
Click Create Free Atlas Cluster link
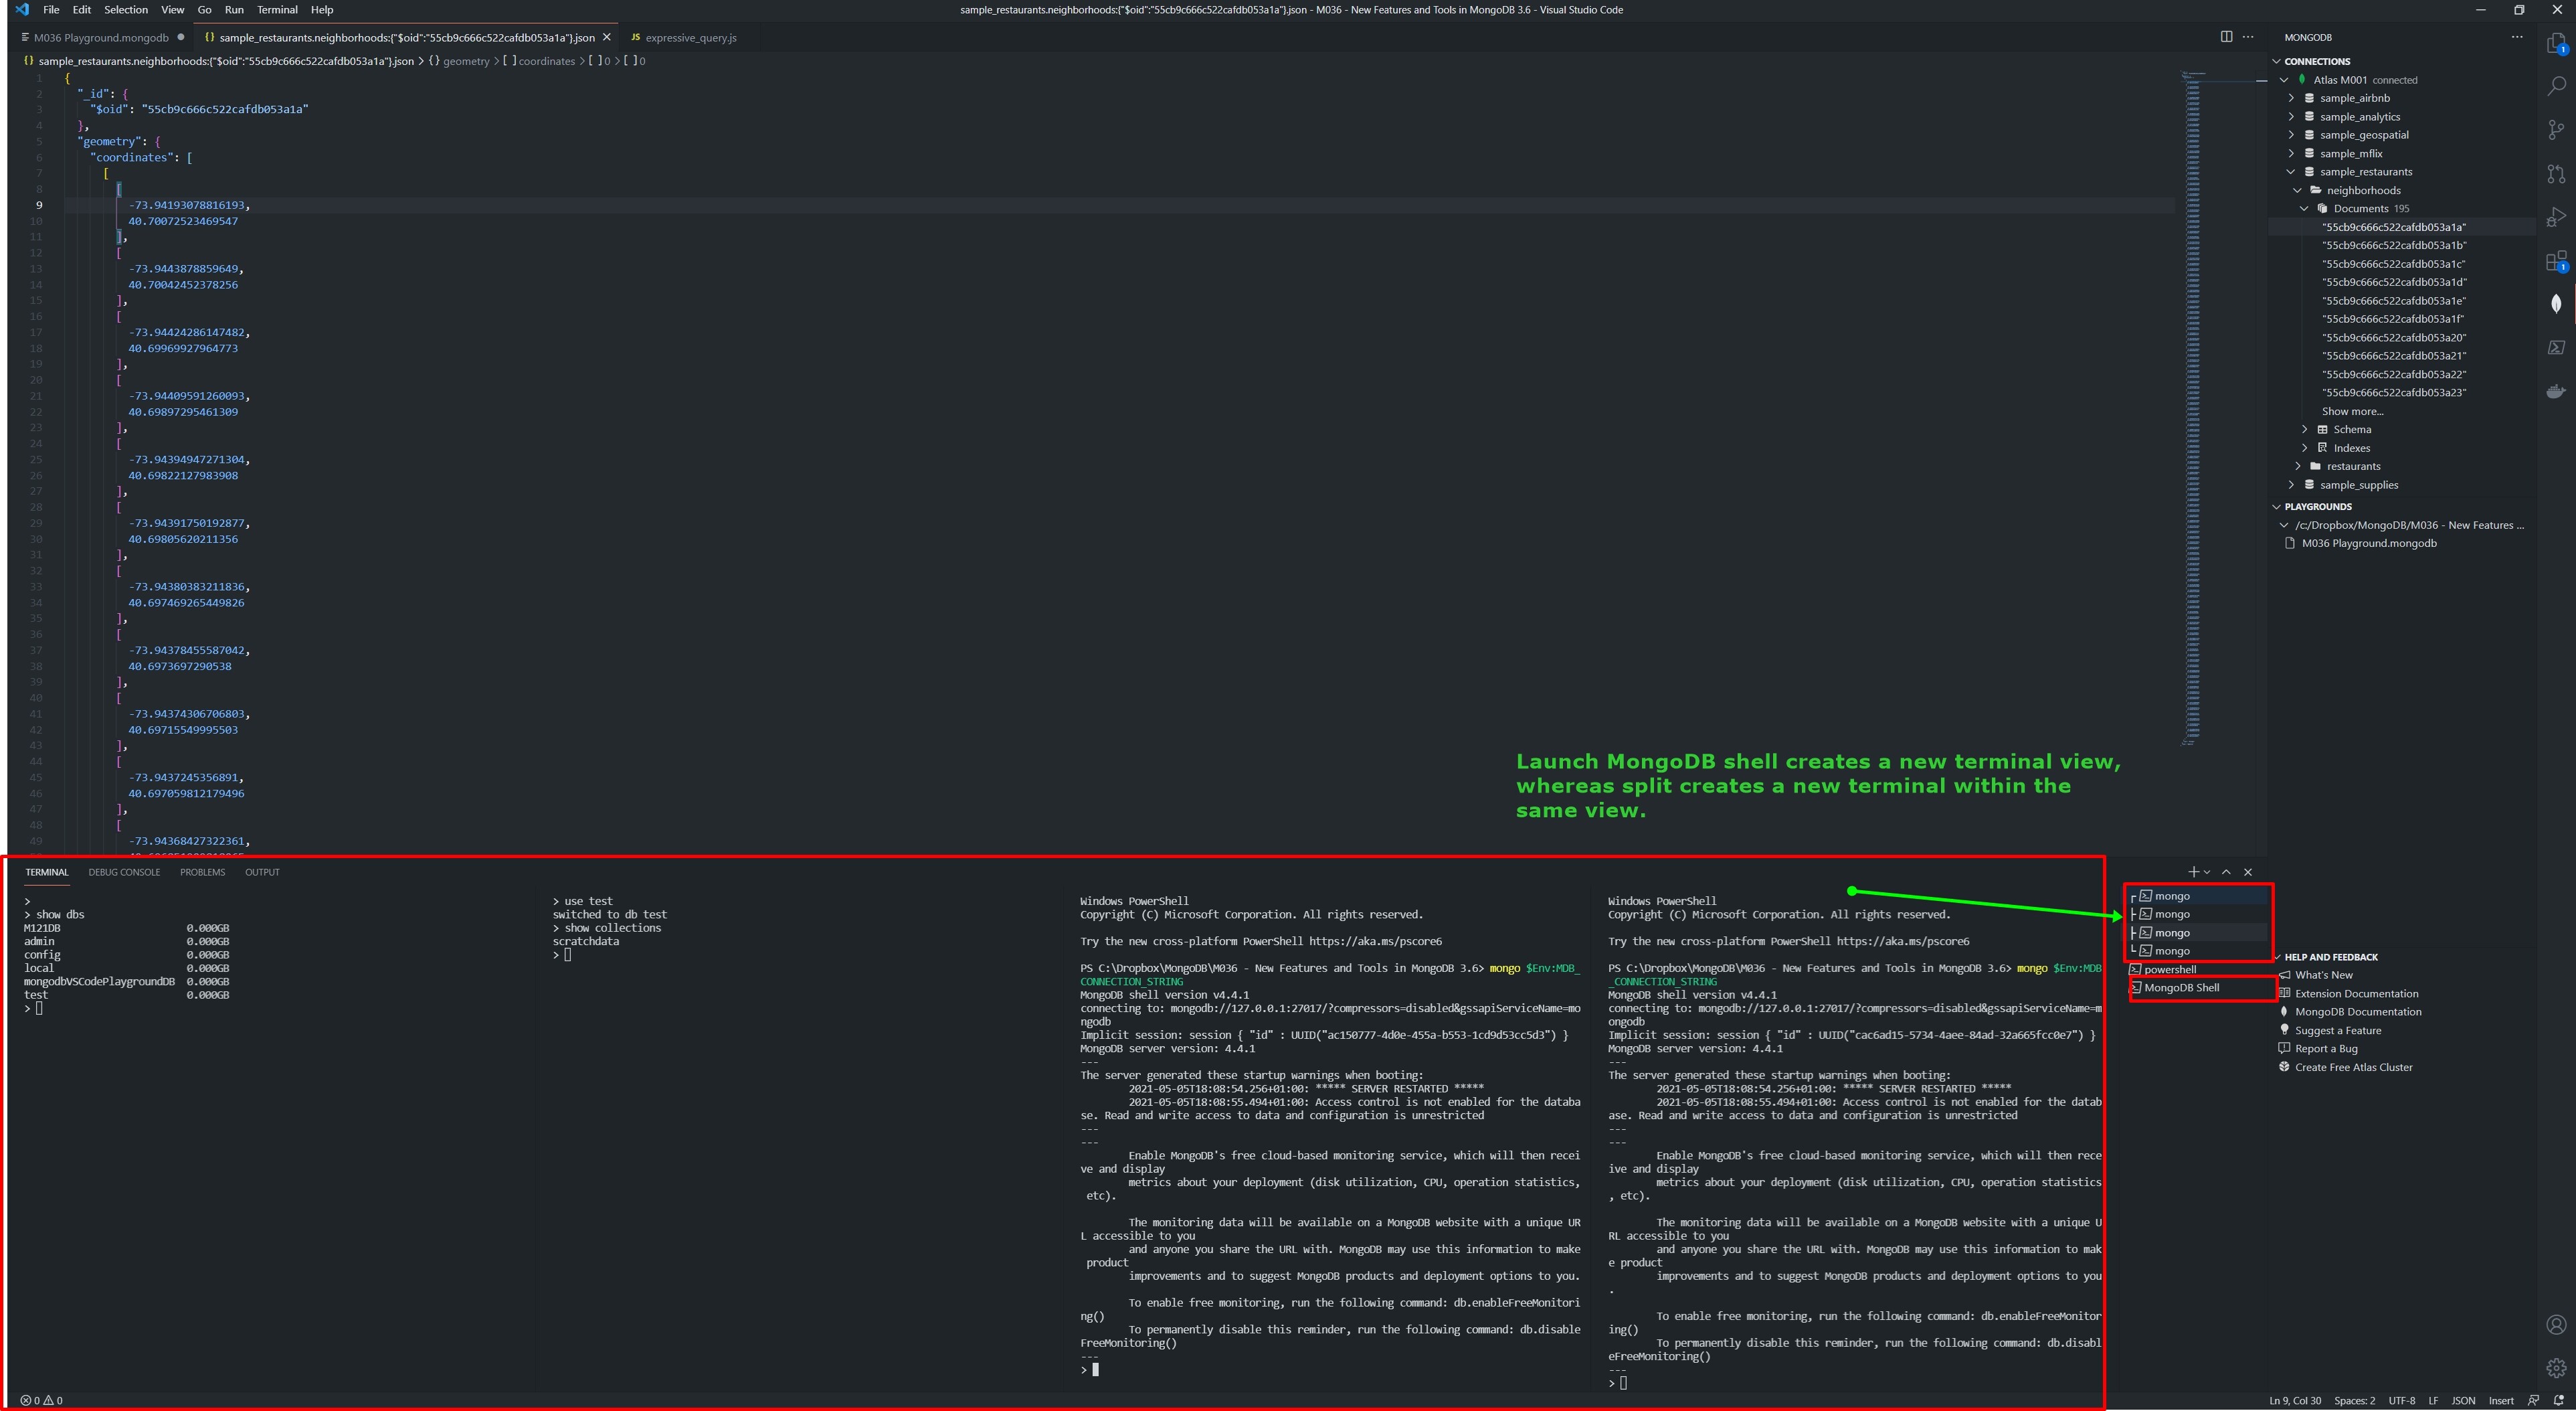pos(2353,1067)
